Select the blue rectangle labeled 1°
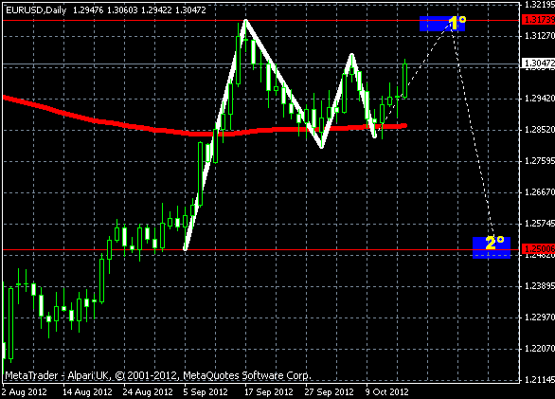555x399 pixels. click(x=442, y=24)
